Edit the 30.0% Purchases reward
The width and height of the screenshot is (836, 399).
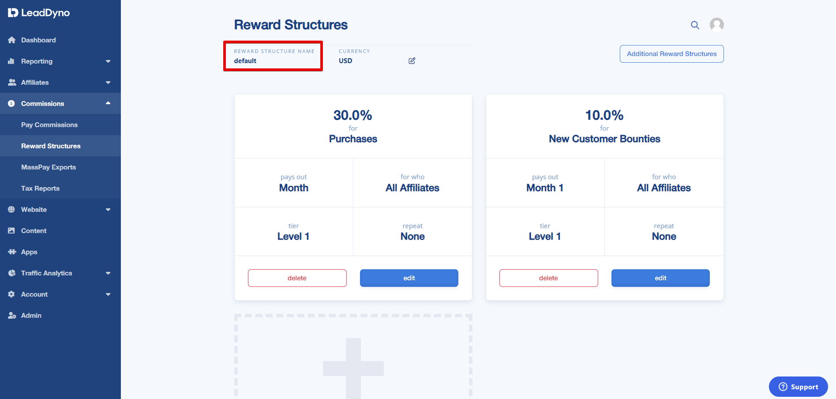tap(409, 278)
